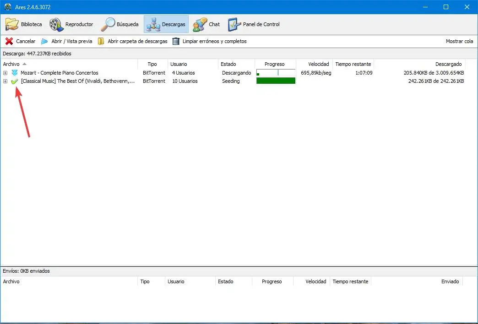The width and height of the screenshot is (478, 324).
Task: Select [Classical Music] The Best Of text
Action: click(78, 81)
